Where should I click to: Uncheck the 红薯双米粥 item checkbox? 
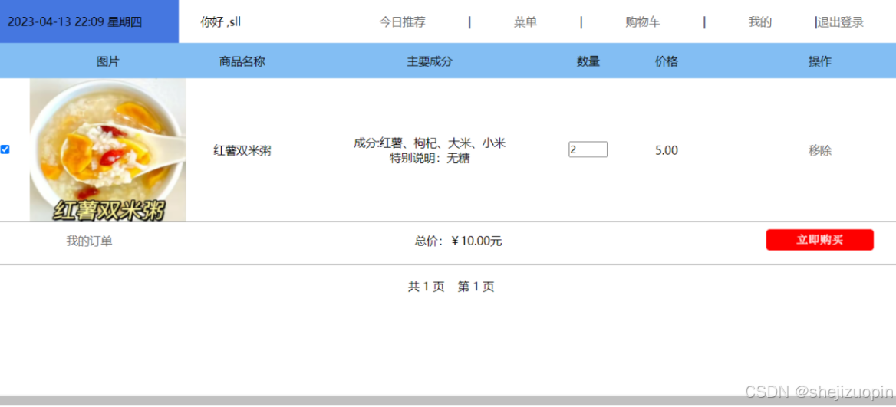[5, 149]
